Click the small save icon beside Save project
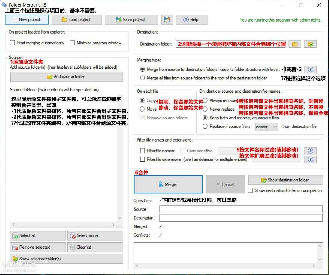329x275 pixels. pos(167,19)
